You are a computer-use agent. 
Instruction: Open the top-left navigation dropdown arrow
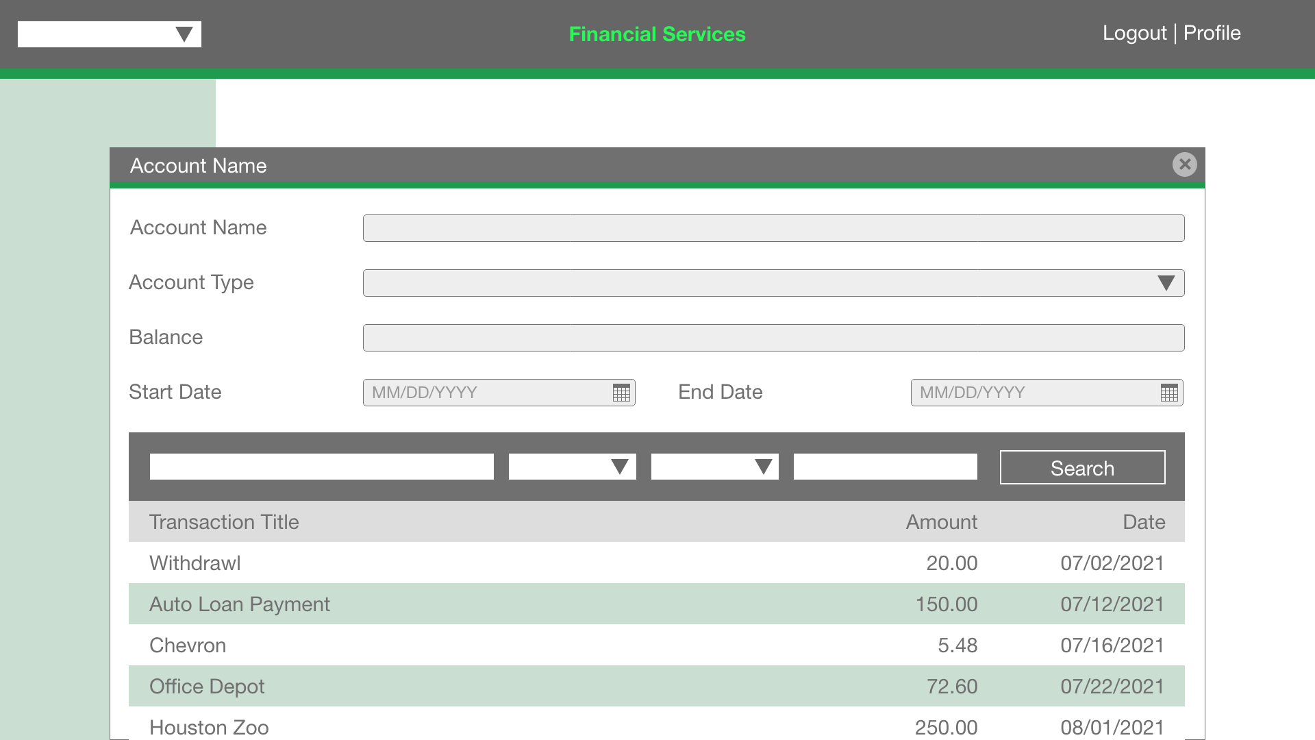184,33
